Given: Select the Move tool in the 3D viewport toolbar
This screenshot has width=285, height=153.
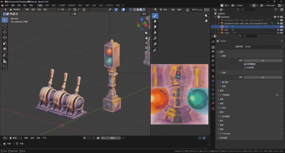Looking at the screenshot, I should pyautogui.click(x=5, y=32).
